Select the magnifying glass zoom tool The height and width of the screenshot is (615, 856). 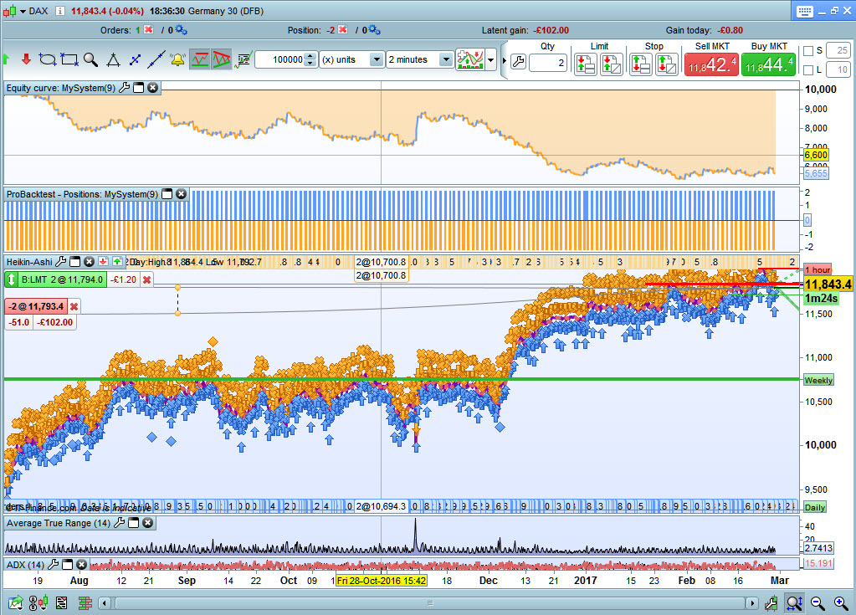[x=90, y=60]
